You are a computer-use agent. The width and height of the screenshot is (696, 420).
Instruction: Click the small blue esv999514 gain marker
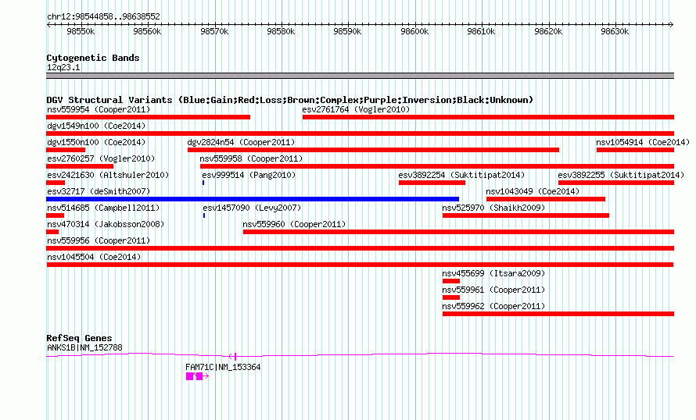203,183
